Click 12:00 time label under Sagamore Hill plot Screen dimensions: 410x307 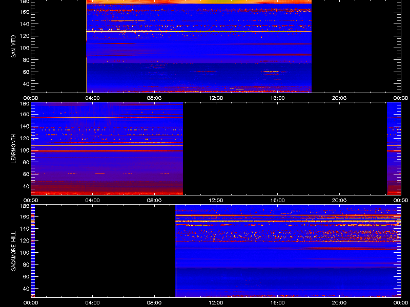216,303
